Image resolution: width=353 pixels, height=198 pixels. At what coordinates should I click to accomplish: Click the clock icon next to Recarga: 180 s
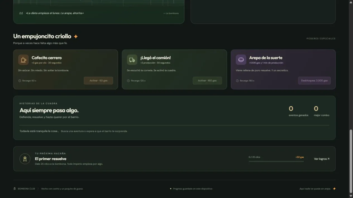click(237, 81)
